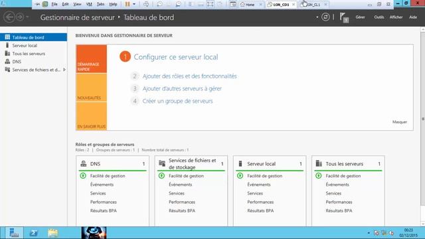Click the green manageability icon in Services de fichiers tile
This screenshot has width=425, height=239.
161,175
